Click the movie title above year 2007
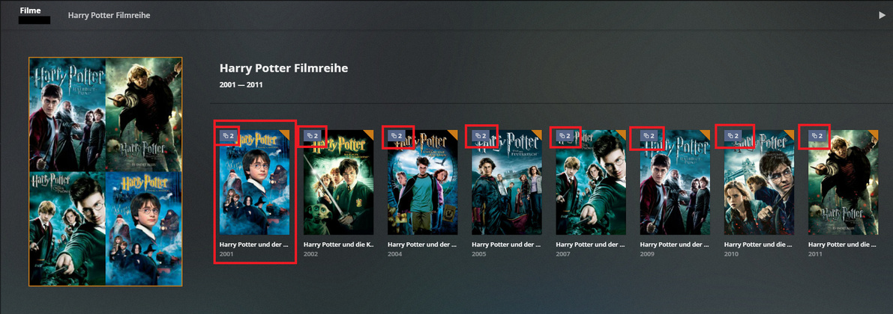The width and height of the screenshot is (893, 314). (x=591, y=244)
